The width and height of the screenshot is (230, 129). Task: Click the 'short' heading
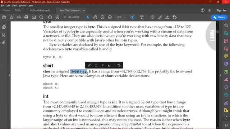(48, 66)
